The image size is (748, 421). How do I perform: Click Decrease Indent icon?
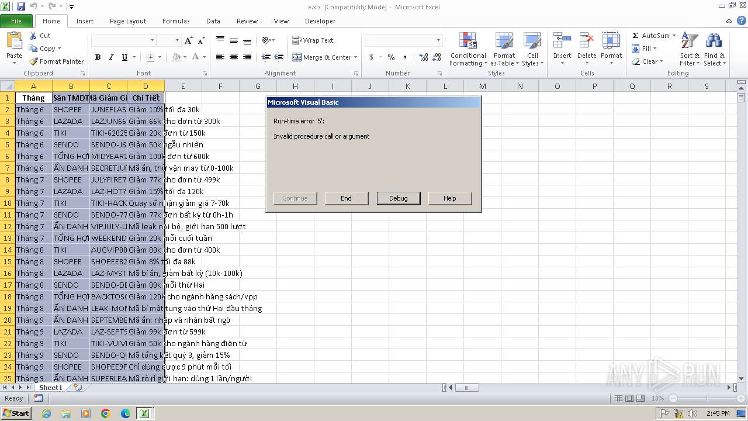point(266,57)
